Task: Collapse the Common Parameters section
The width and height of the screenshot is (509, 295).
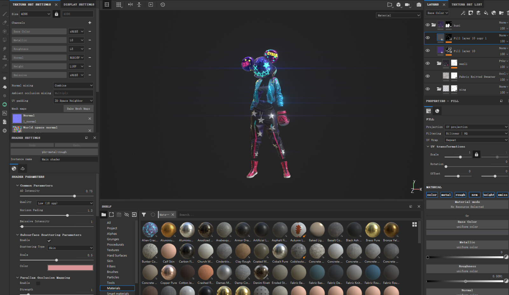Action: point(17,185)
